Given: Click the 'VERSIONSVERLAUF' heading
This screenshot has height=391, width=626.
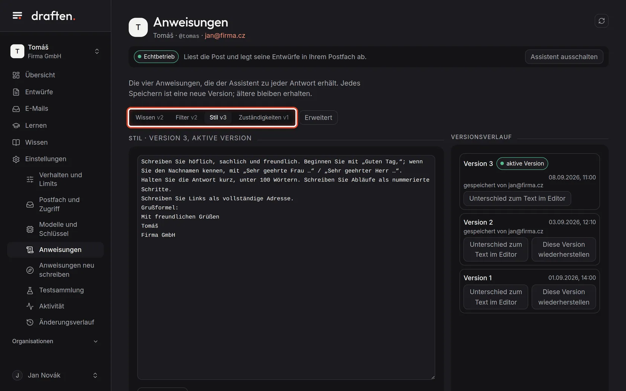Looking at the screenshot, I should tap(481, 137).
